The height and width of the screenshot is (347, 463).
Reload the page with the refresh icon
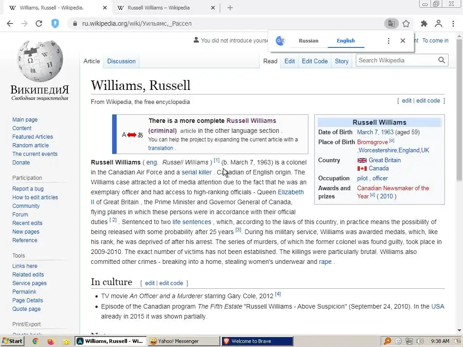tap(39, 23)
